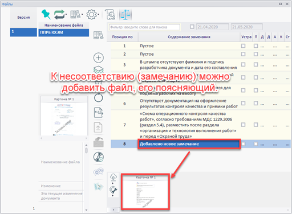Select version 1 row

23,32
